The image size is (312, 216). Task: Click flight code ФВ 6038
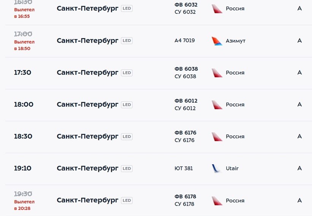186,69
